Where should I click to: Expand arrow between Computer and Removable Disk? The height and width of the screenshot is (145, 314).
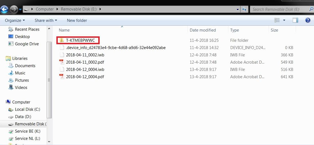57,9
